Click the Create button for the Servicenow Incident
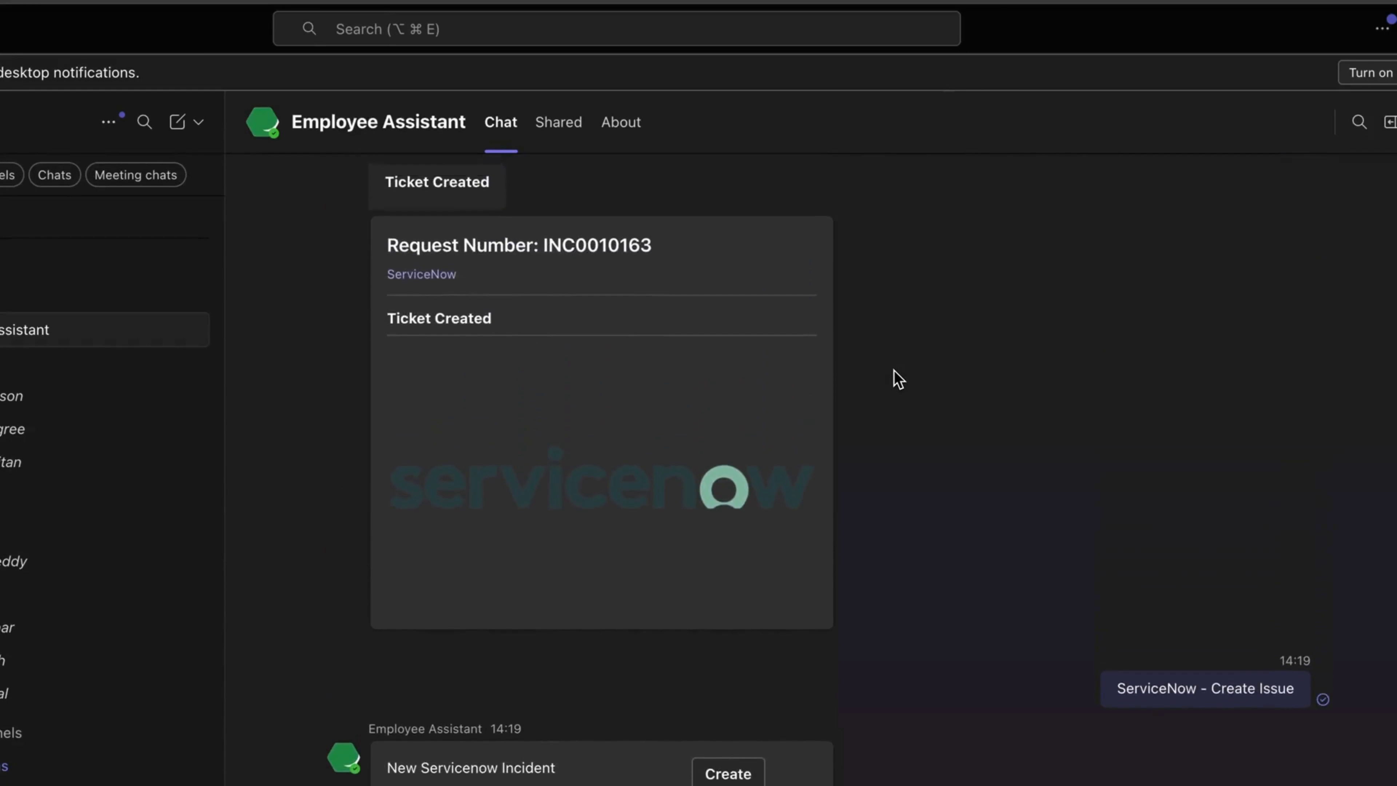 tap(727, 774)
